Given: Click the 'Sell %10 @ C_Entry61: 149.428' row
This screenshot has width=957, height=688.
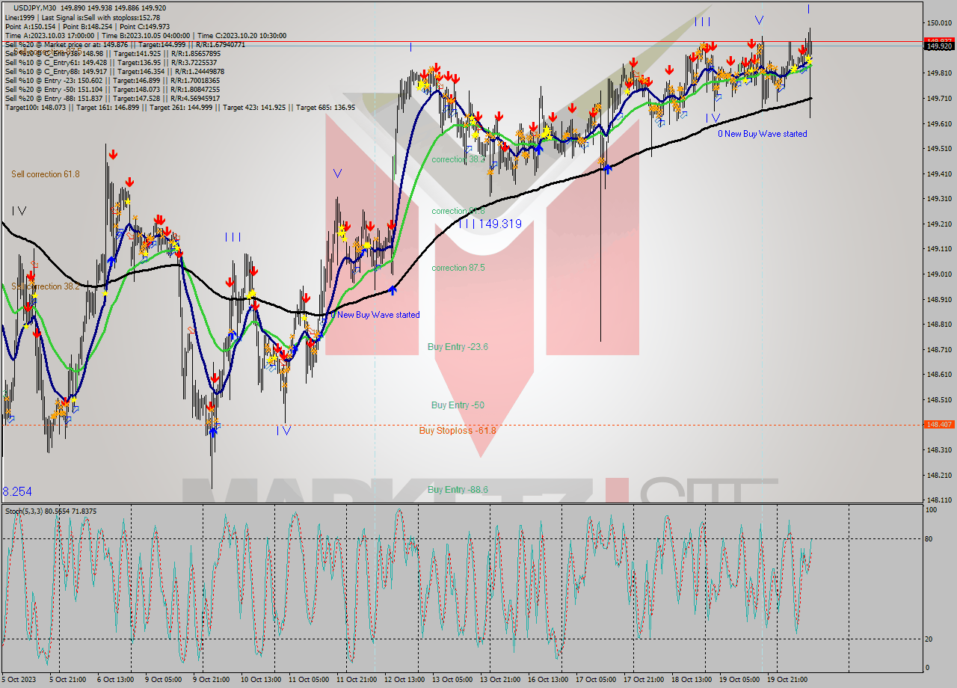Looking at the screenshot, I should coord(111,62).
